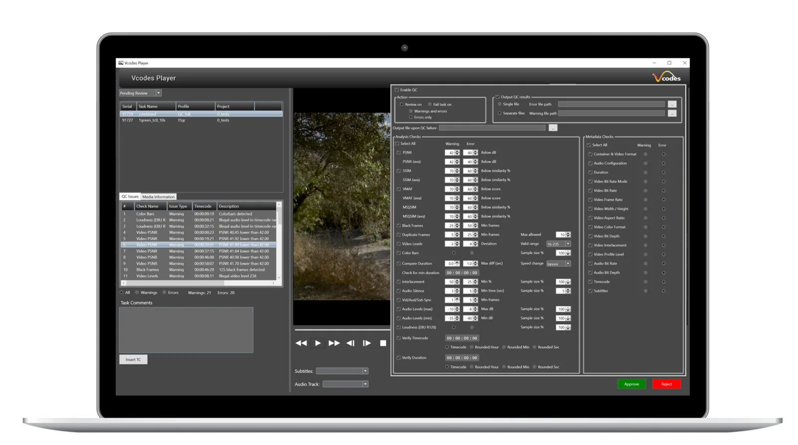Viewport: 798px width, 445px height.
Task: Click the Insert TC button
Action: (133, 360)
